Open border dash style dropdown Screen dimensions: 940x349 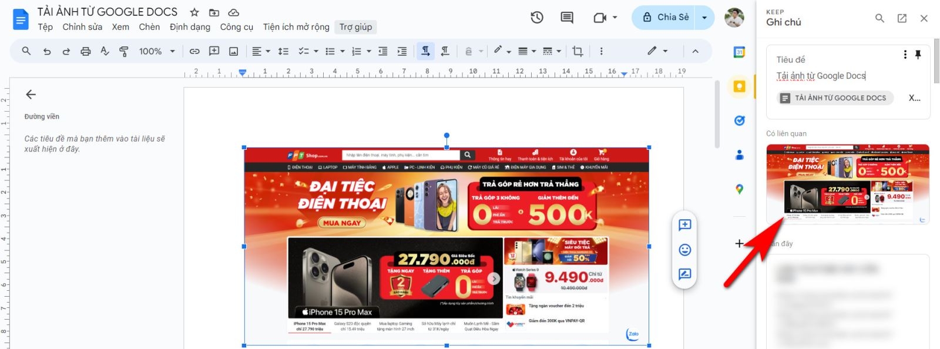552,52
